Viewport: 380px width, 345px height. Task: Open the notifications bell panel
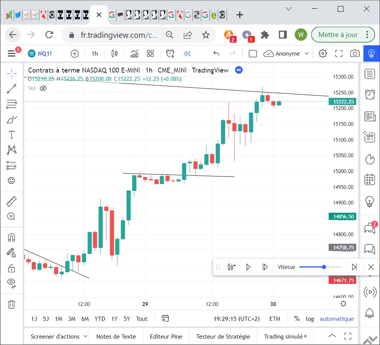[x=370, y=313]
